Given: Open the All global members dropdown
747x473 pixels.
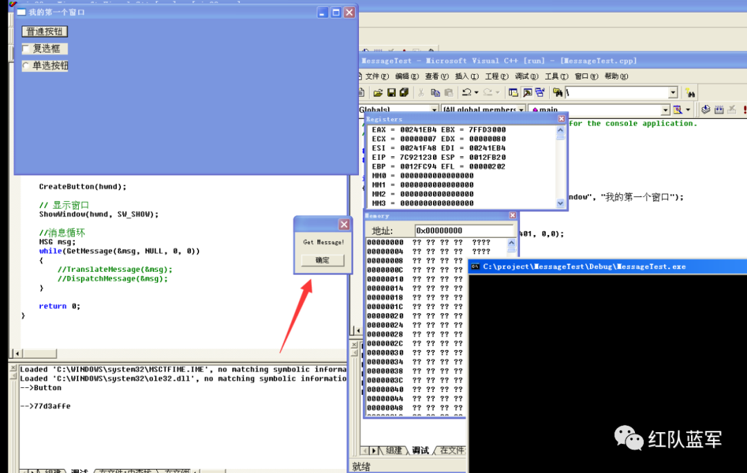Looking at the screenshot, I should click(x=522, y=110).
